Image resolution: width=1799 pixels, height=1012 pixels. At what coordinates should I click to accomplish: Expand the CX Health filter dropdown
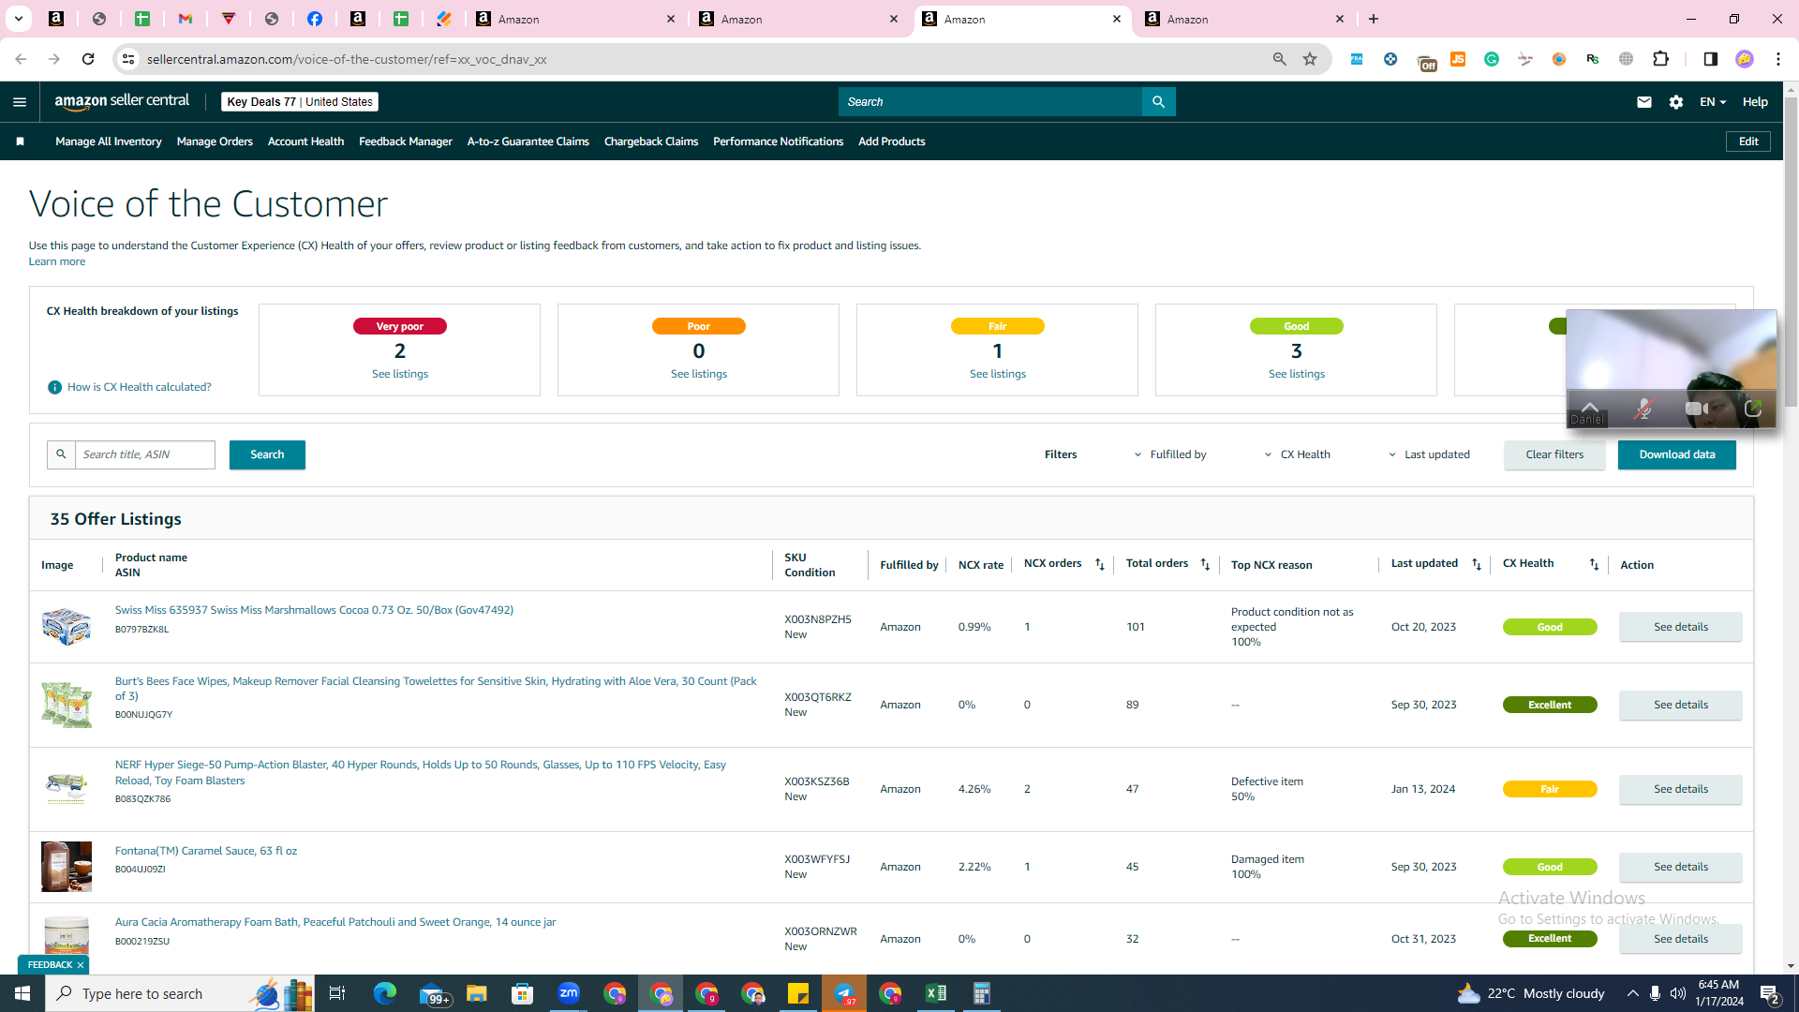(1297, 454)
